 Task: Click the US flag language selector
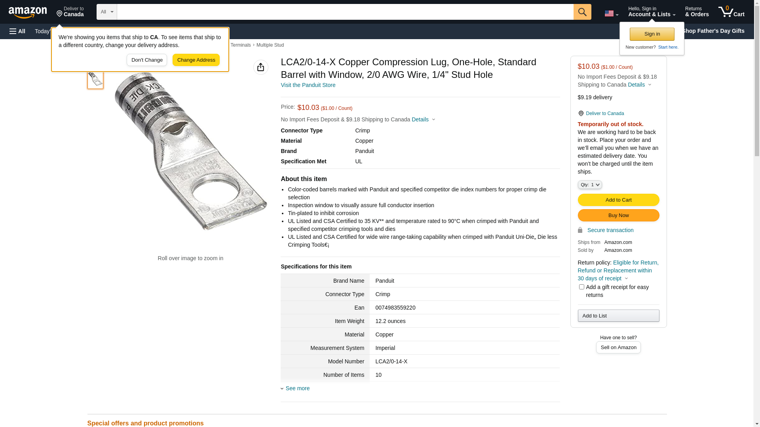(611, 13)
